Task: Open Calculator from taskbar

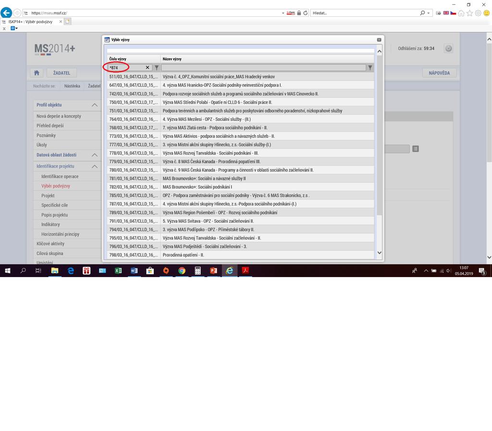Action: pos(197,270)
